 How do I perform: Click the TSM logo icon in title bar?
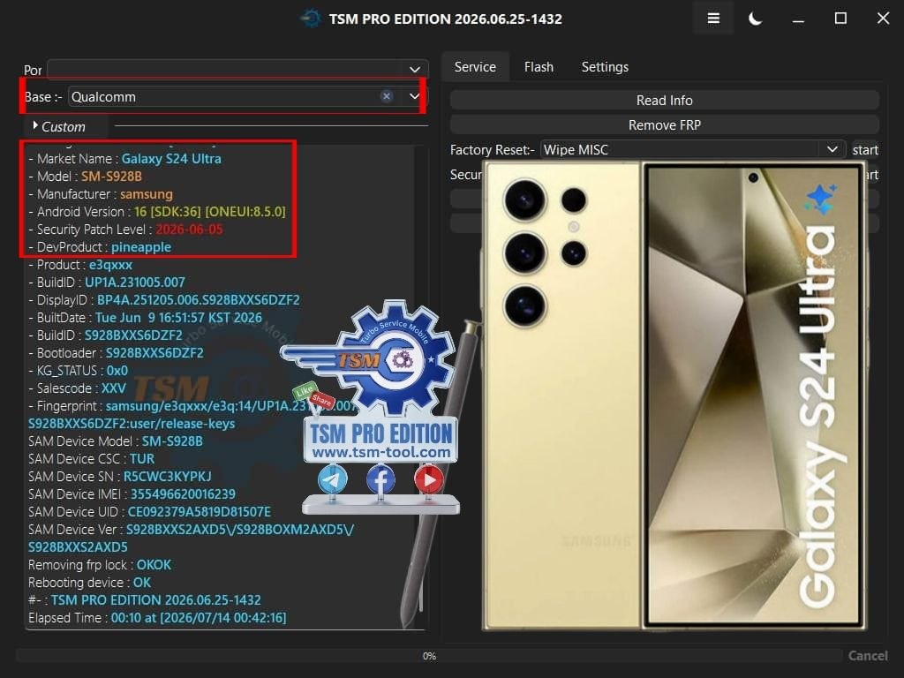click(x=310, y=19)
